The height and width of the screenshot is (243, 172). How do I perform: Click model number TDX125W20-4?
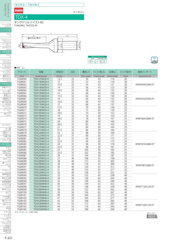[x=41, y=79]
